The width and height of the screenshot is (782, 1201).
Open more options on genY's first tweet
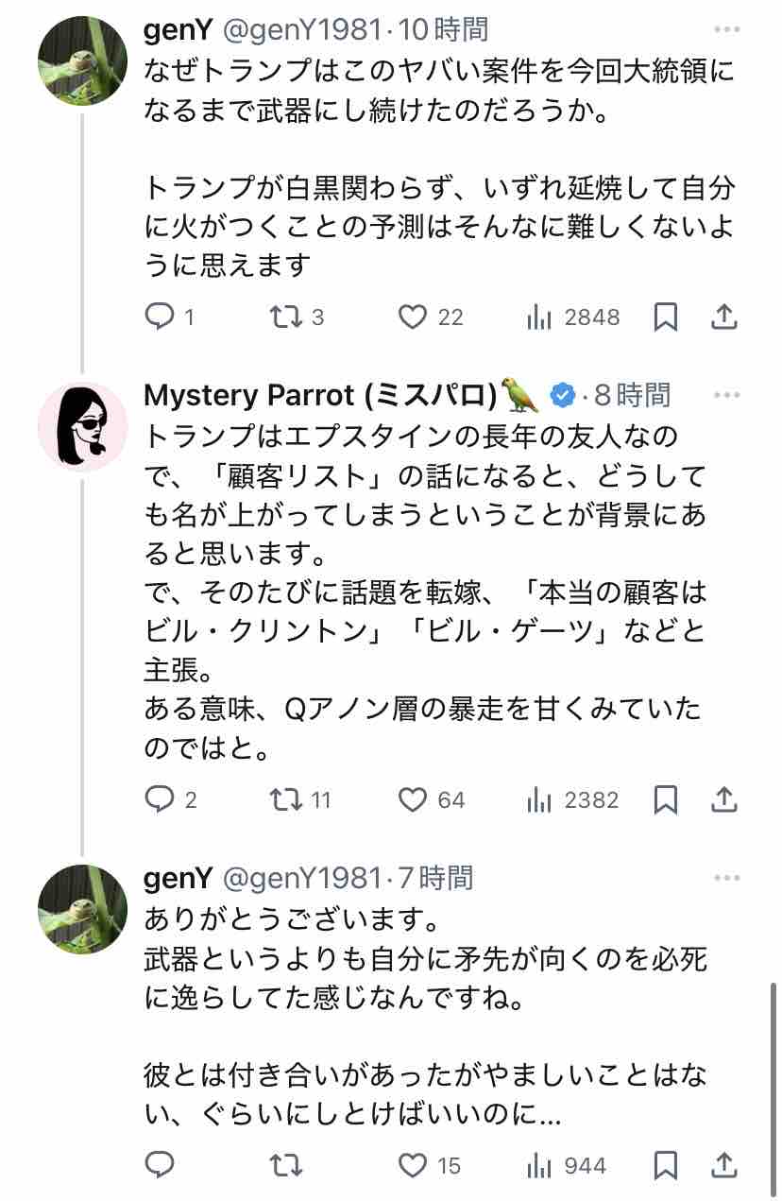point(726,30)
